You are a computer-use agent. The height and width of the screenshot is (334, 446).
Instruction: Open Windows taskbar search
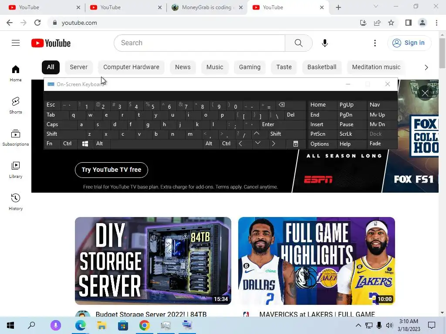point(31,325)
